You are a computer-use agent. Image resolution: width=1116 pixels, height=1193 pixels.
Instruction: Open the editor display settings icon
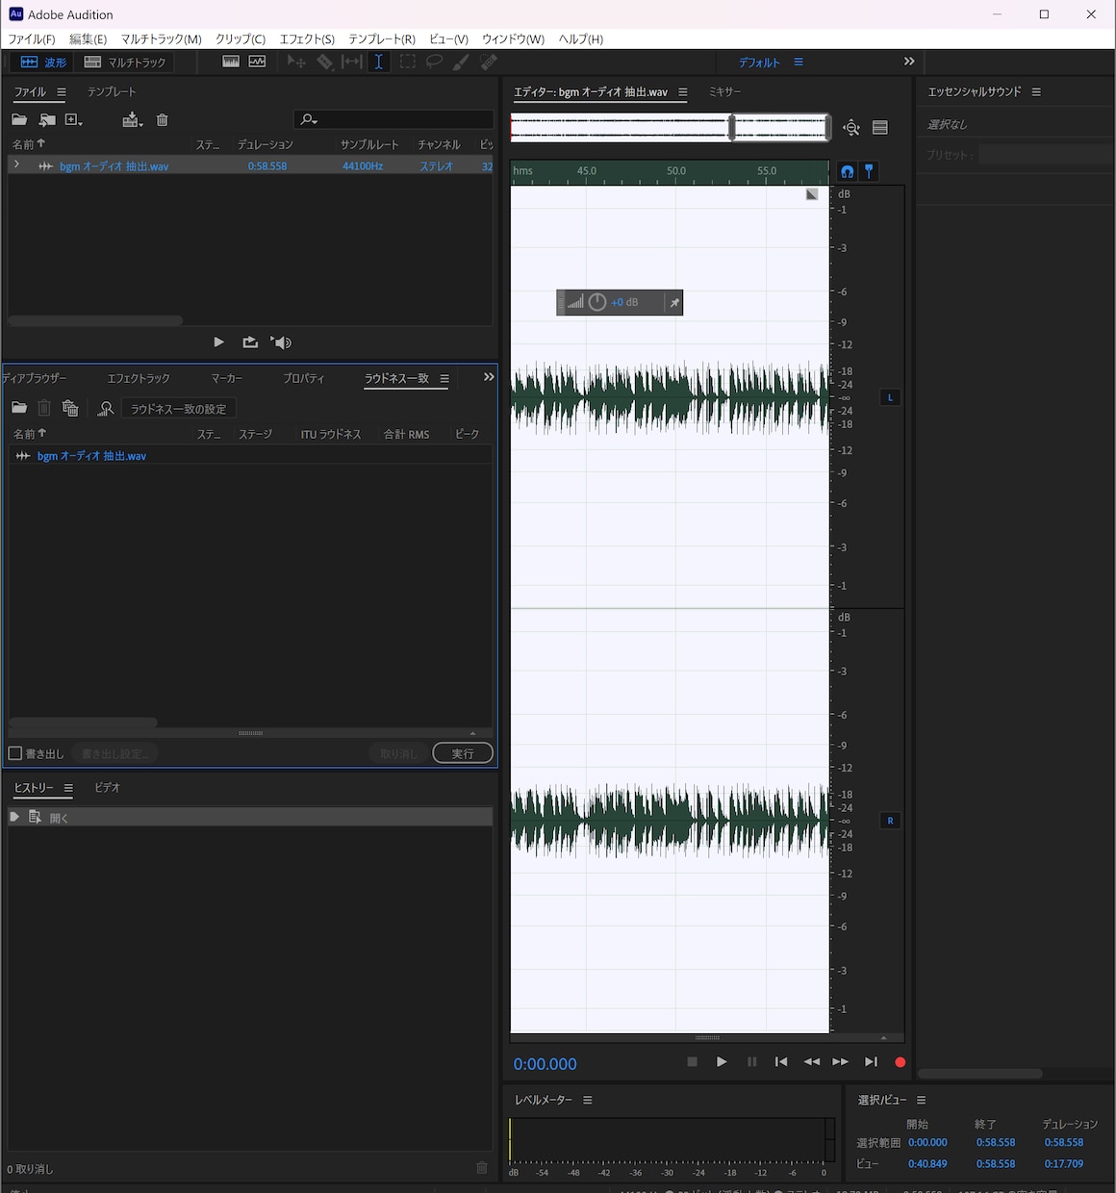click(x=880, y=128)
